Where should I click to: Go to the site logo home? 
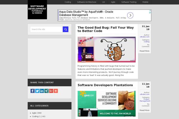click(37, 10)
